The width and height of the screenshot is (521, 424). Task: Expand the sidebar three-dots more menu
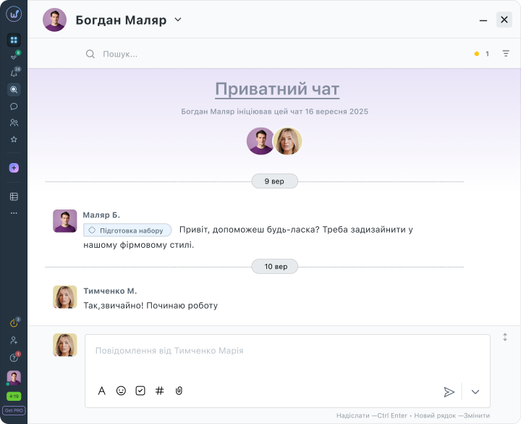point(13,213)
